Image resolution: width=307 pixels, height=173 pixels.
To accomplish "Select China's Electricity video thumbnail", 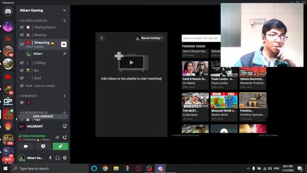I will point(253,72).
